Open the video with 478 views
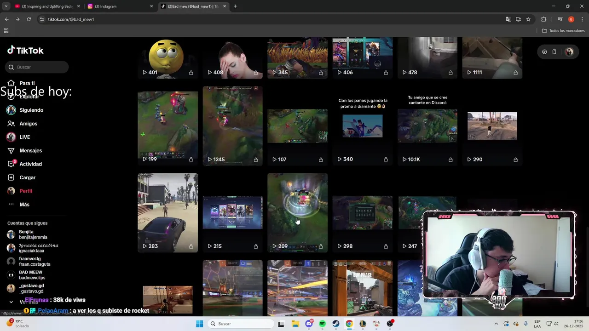Image resolution: width=589 pixels, height=331 pixels. point(427,57)
